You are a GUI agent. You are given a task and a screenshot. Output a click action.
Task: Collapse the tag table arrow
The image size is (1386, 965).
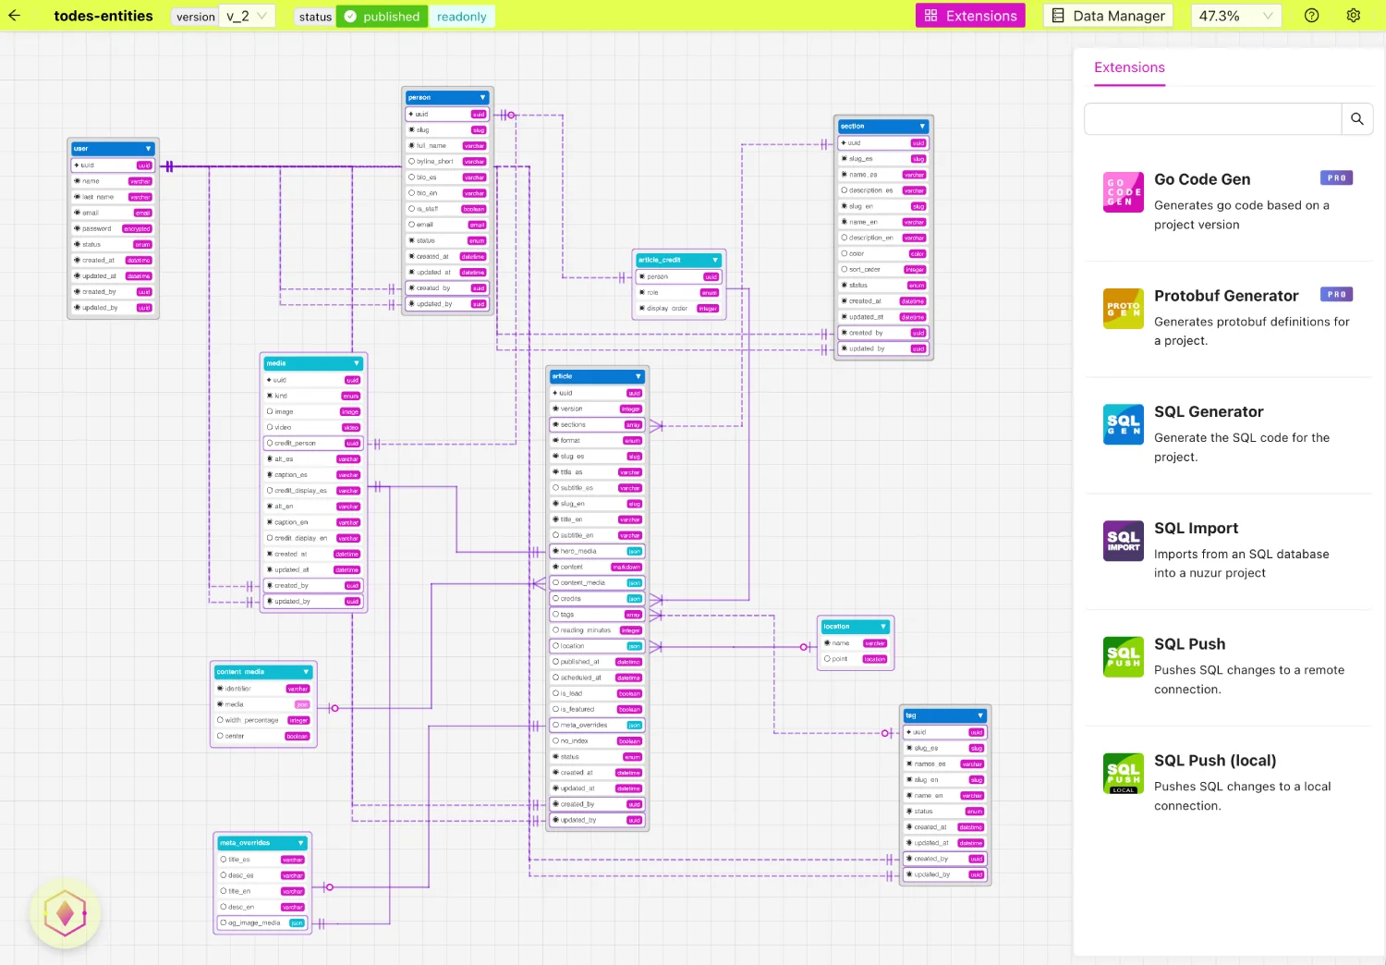980,715
